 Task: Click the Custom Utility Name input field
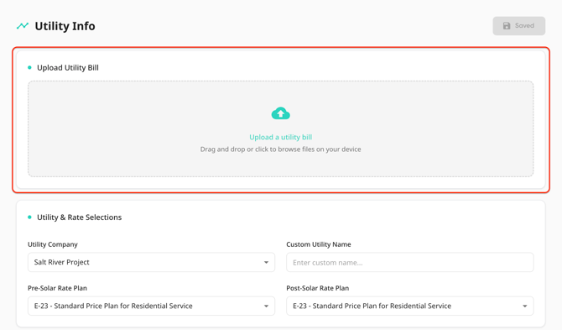point(410,262)
